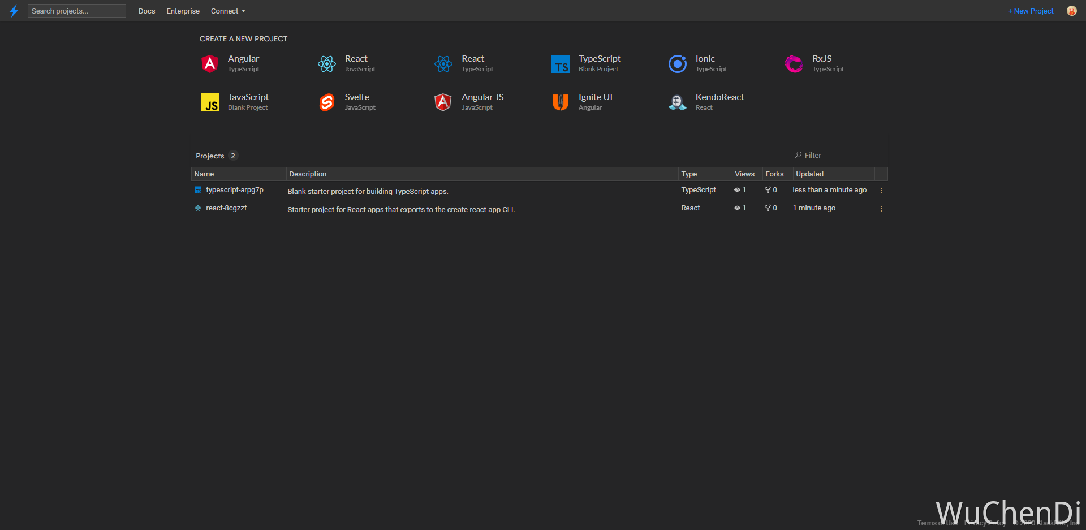
Task: Click the Ignite UI template icon
Action: point(561,102)
